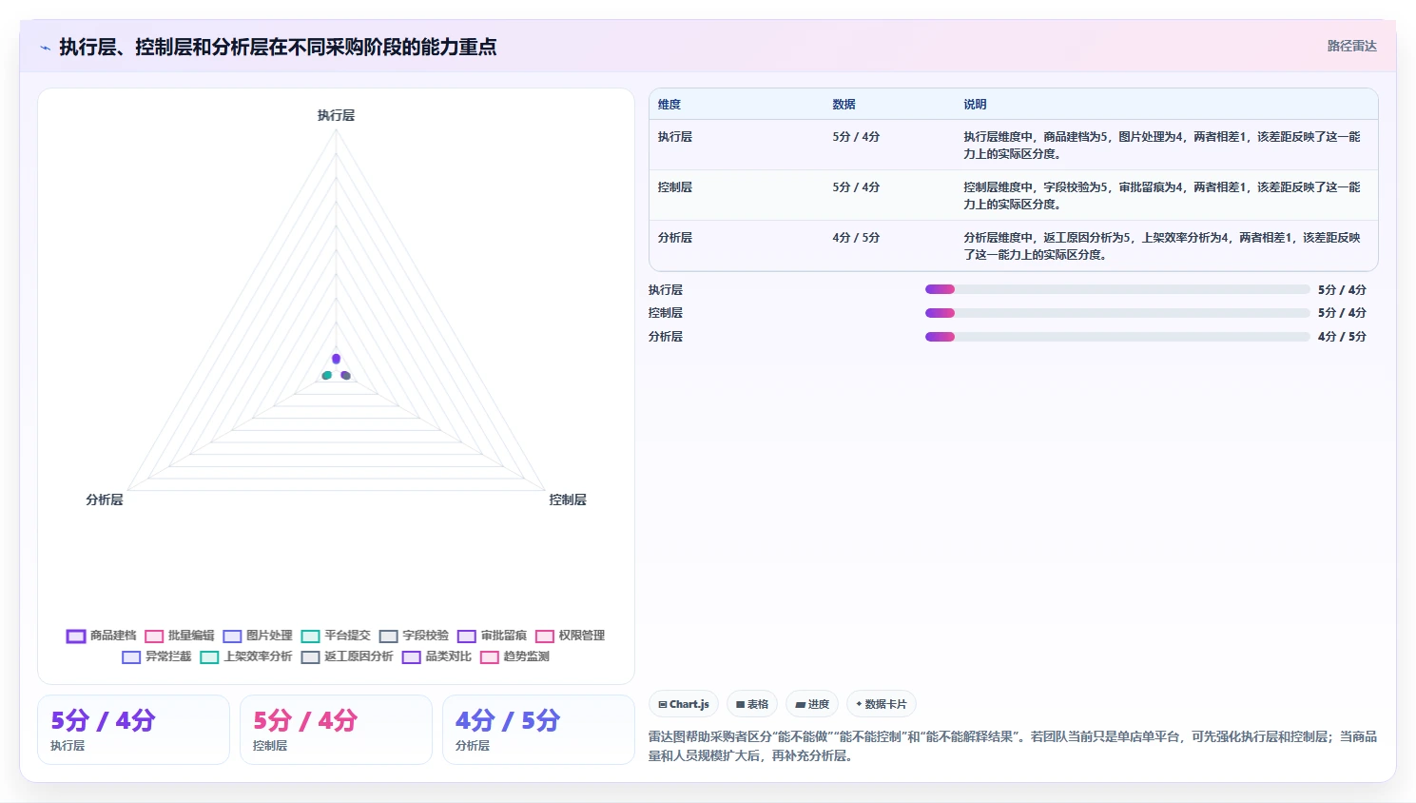Image resolution: width=1416 pixels, height=803 pixels.
Task: Open the 分析层 score card
Action: (538, 730)
